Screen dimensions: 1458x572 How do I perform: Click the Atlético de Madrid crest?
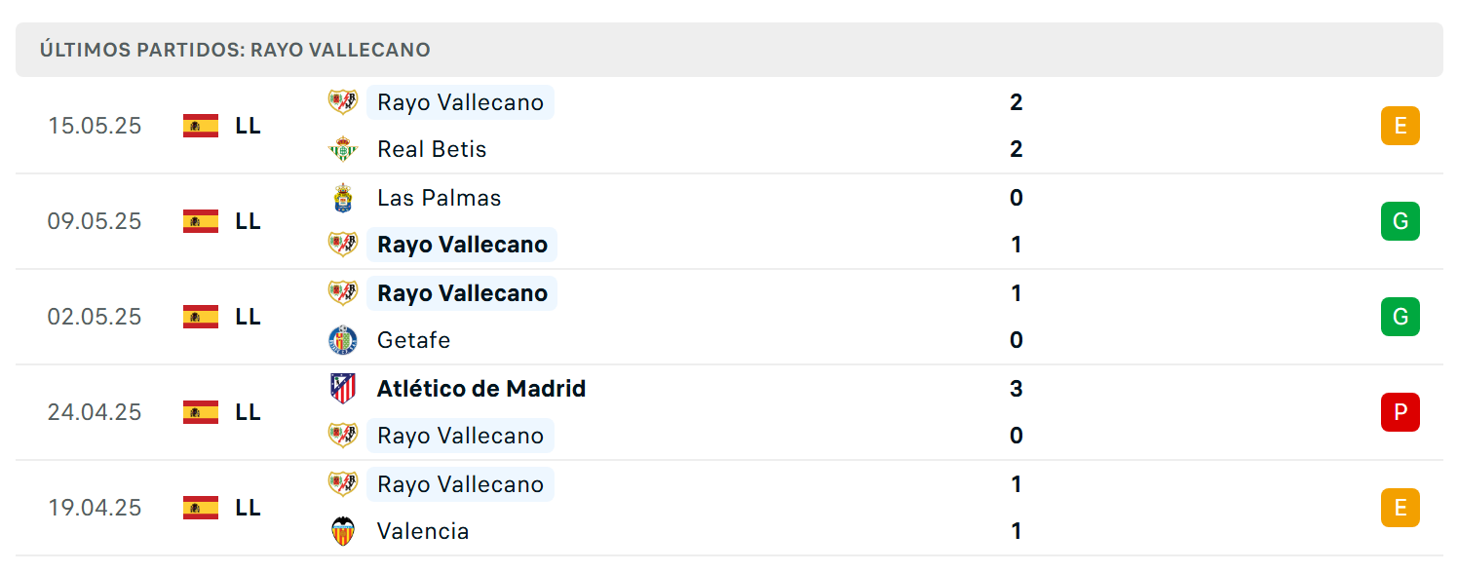343,389
